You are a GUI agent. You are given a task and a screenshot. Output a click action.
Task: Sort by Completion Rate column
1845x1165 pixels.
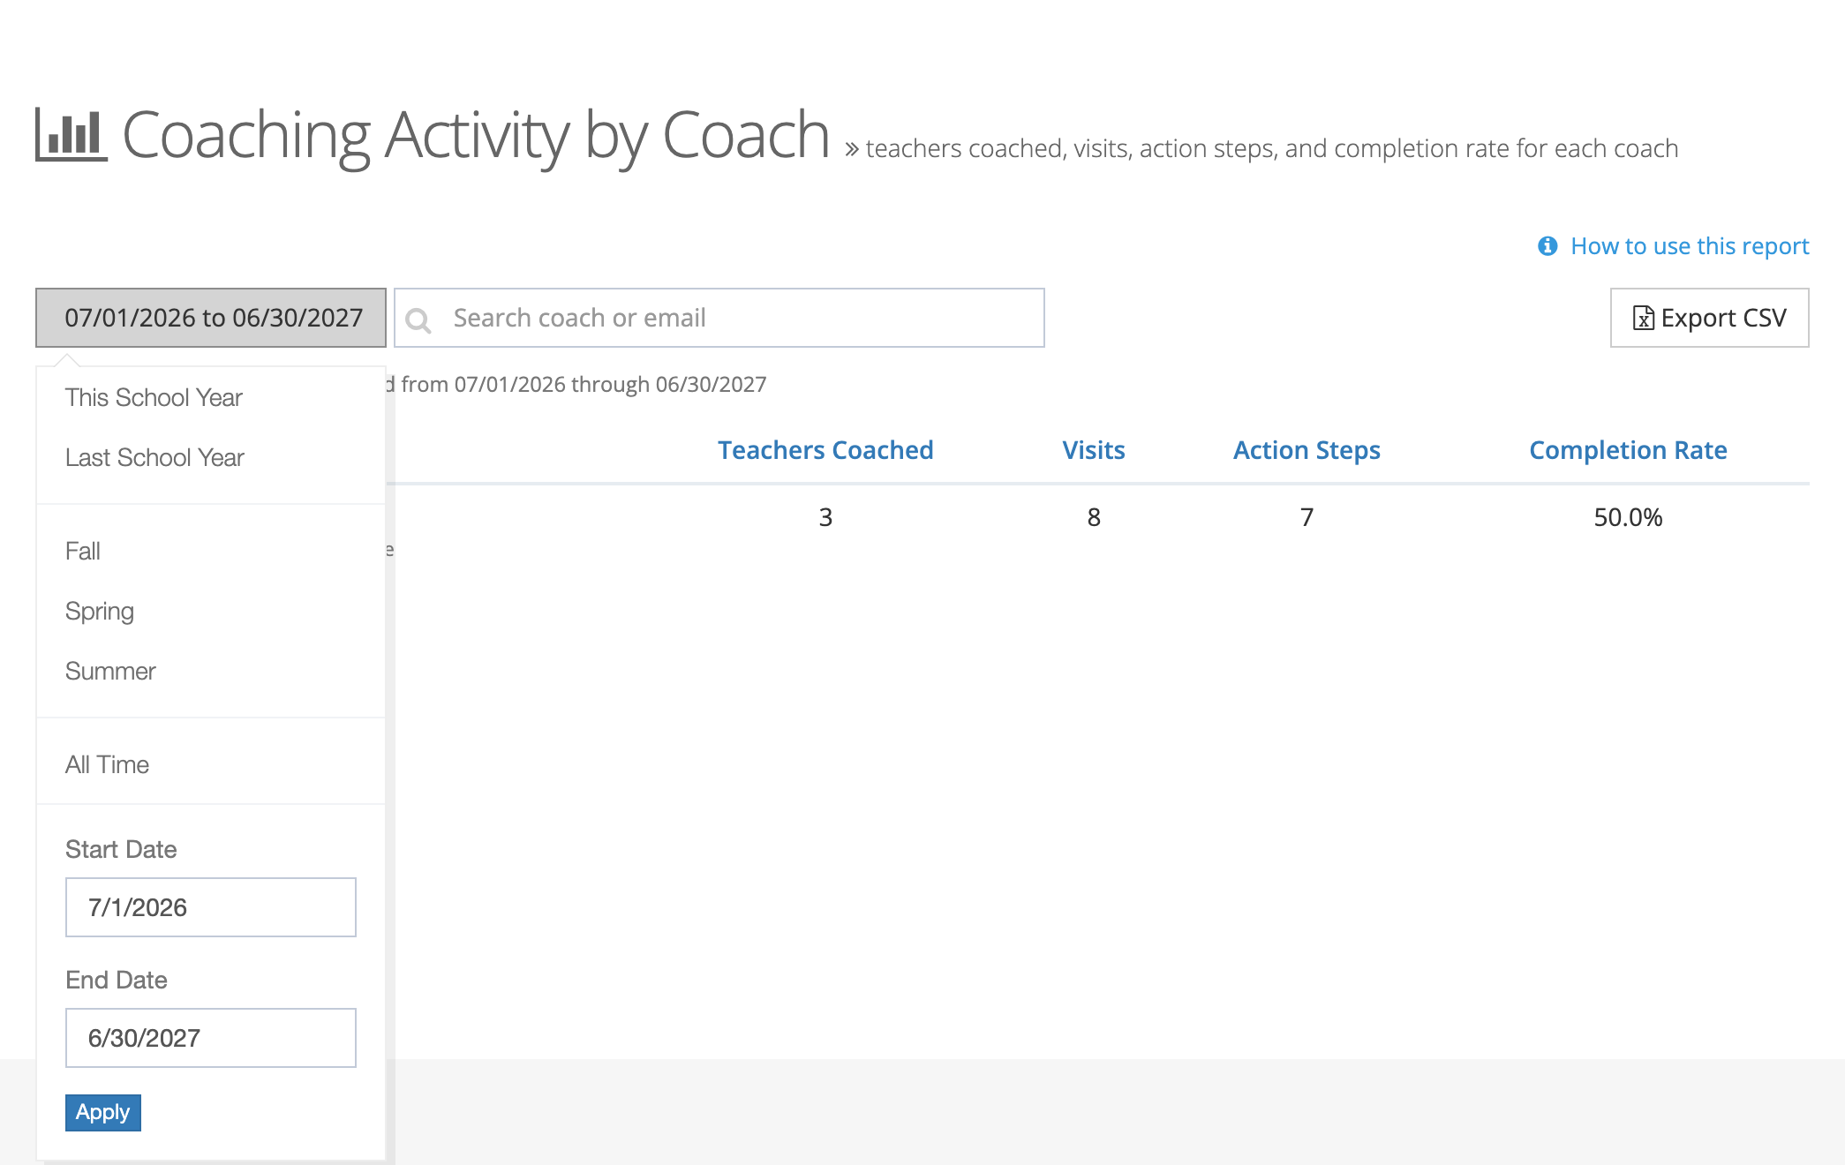pos(1628,450)
